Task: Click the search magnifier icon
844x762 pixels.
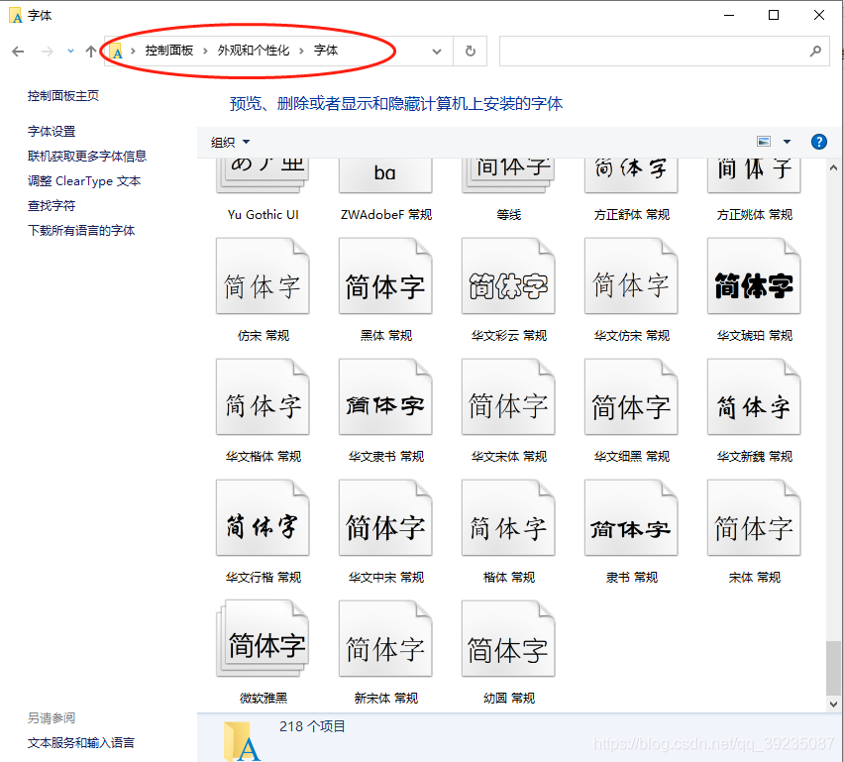Action: [x=815, y=52]
